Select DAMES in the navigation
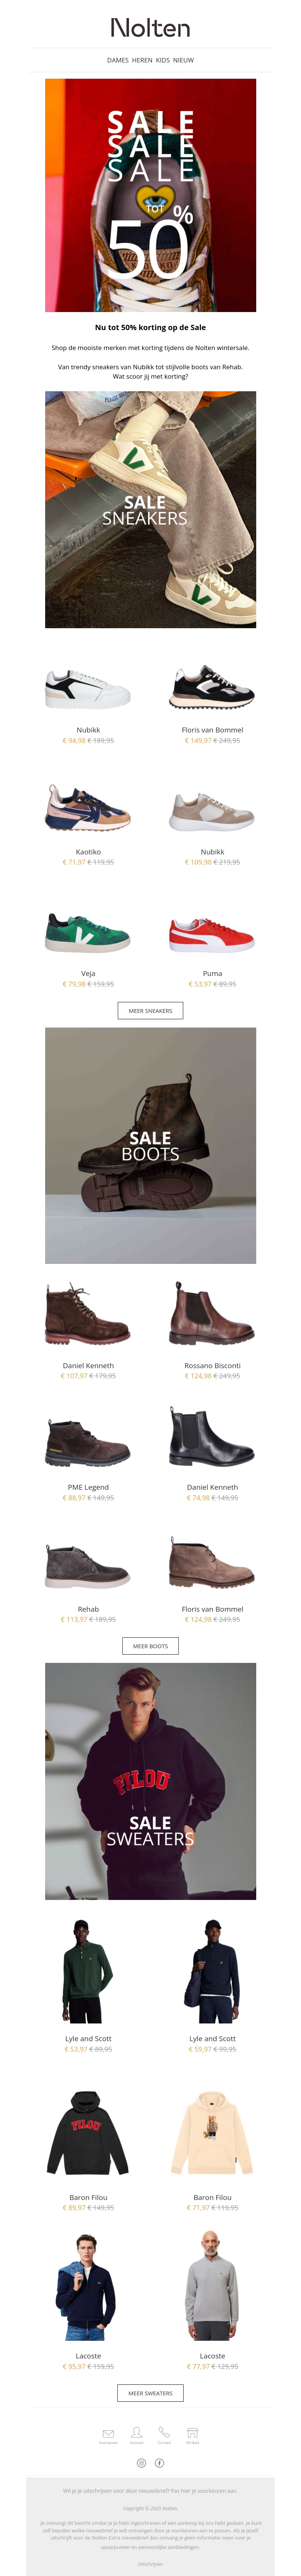The image size is (301, 2576). (x=118, y=60)
